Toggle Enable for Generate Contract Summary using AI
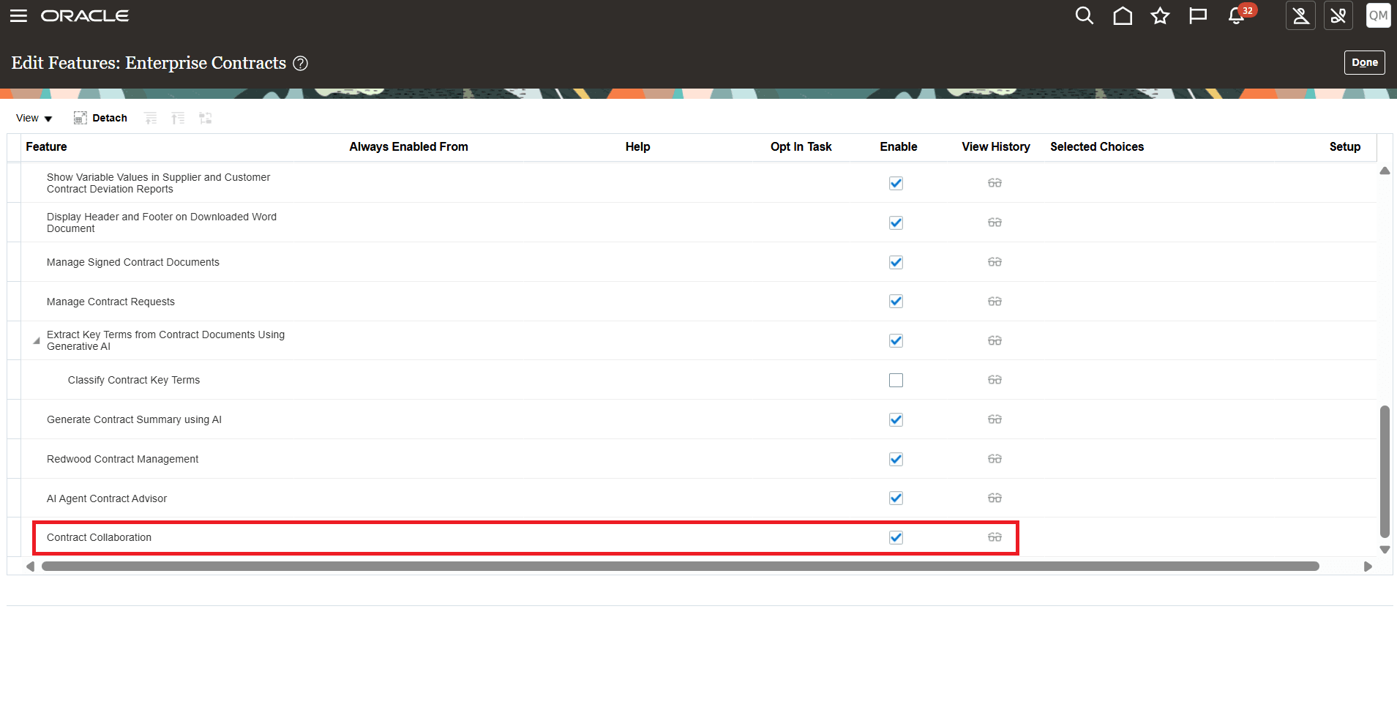The image size is (1397, 710). (x=896, y=419)
